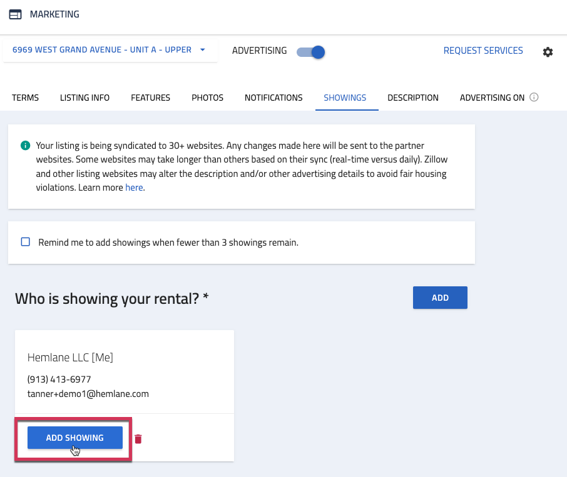Open the Advertising On tab
Viewport: 567px width, 477px height.
pyautogui.click(x=492, y=98)
